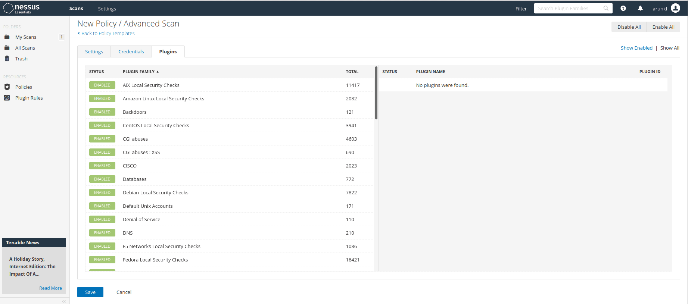Select the Backdoors family name
Screen dimensions: 688x304
pos(134,112)
